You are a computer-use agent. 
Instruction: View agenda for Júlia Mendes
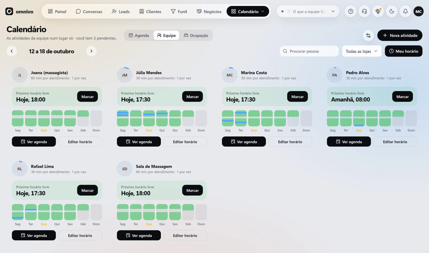(139, 142)
